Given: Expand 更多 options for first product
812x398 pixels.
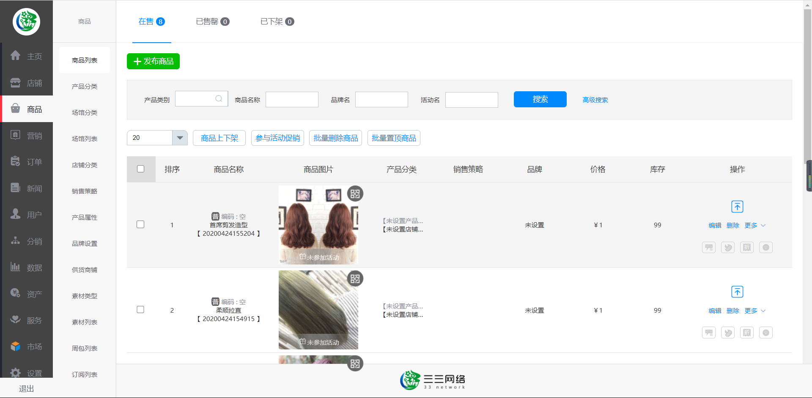Looking at the screenshot, I should (755, 226).
